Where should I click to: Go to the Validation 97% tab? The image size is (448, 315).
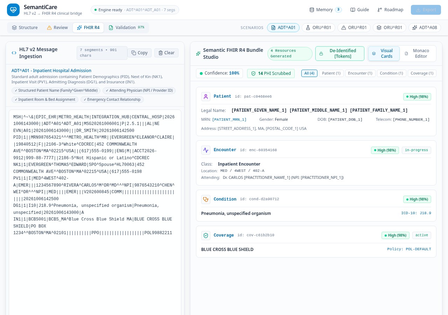pos(126,28)
